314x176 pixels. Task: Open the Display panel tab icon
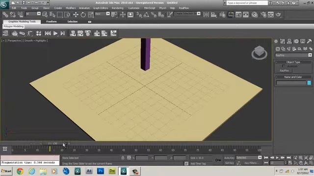(x=303, y=41)
